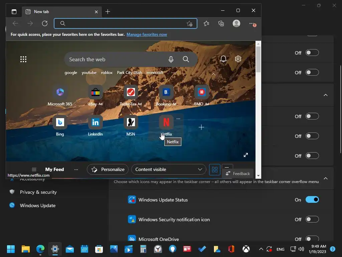342x257 pixels.
Task: Search suggestion youtube
Action: tap(89, 73)
